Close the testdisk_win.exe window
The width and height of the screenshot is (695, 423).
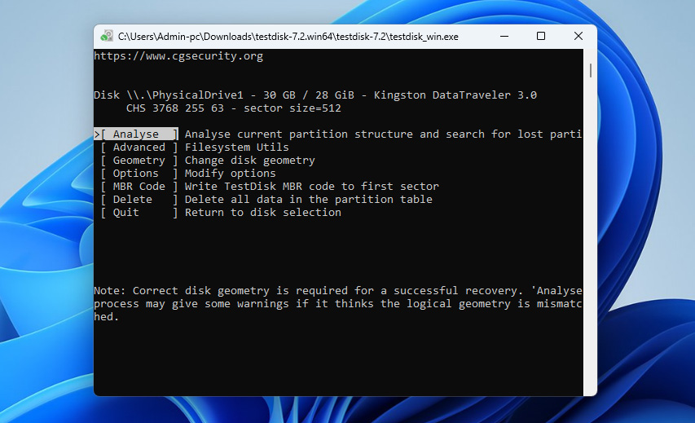(x=578, y=37)
